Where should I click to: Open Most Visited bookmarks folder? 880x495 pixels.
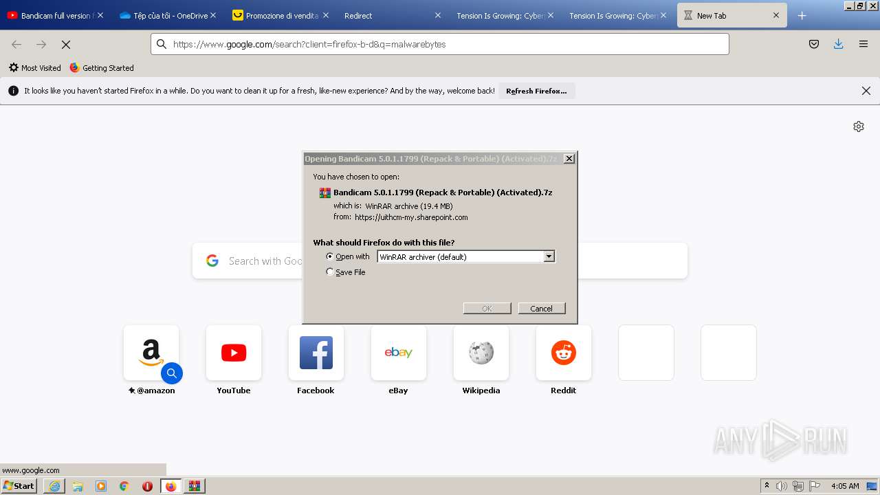[x=35, y=67]
